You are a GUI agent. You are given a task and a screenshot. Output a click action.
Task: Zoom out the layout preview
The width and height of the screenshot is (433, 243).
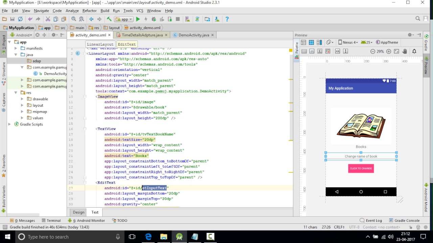pos(372,51)
